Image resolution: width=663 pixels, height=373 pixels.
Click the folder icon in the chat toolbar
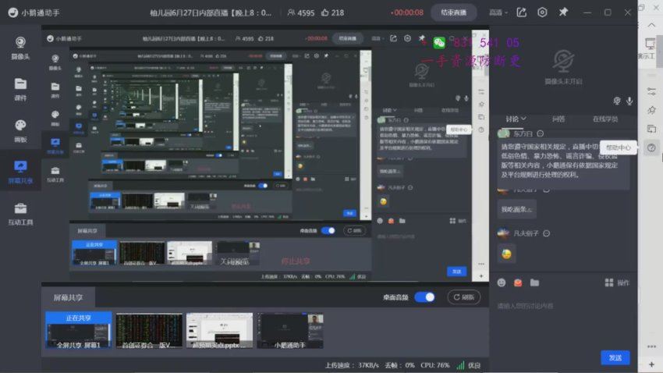[534, 282]
